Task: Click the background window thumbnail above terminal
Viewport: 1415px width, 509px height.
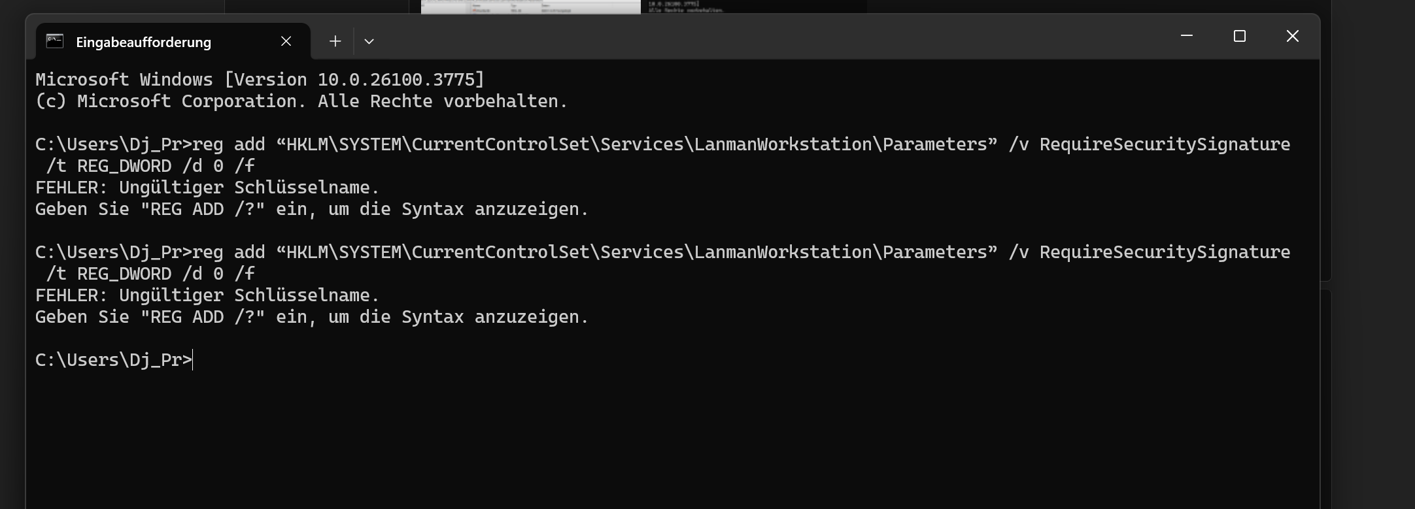Action: pos(530,7)
